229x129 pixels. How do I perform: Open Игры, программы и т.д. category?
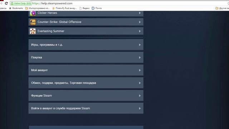[86, 44]
